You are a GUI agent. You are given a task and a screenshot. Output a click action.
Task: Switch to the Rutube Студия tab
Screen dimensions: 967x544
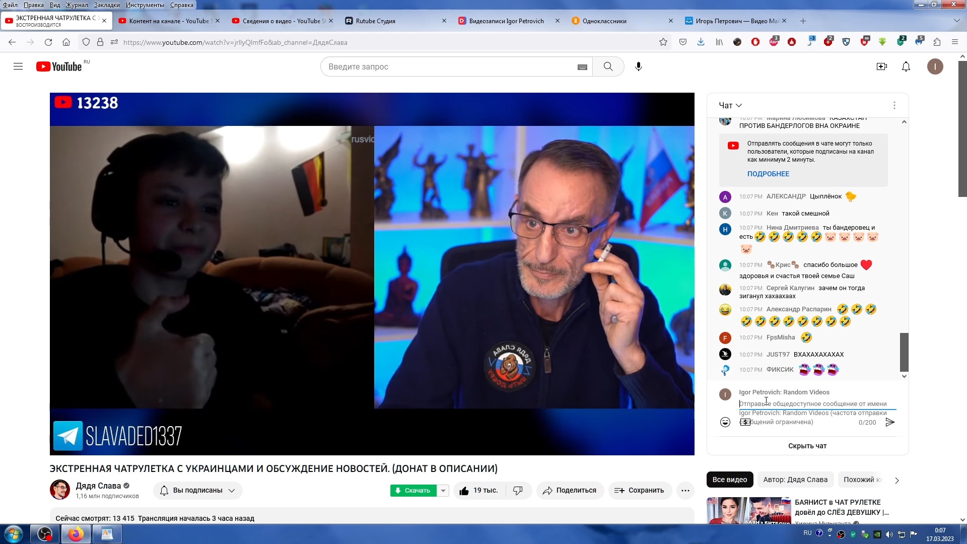click(x=375, y=21)
